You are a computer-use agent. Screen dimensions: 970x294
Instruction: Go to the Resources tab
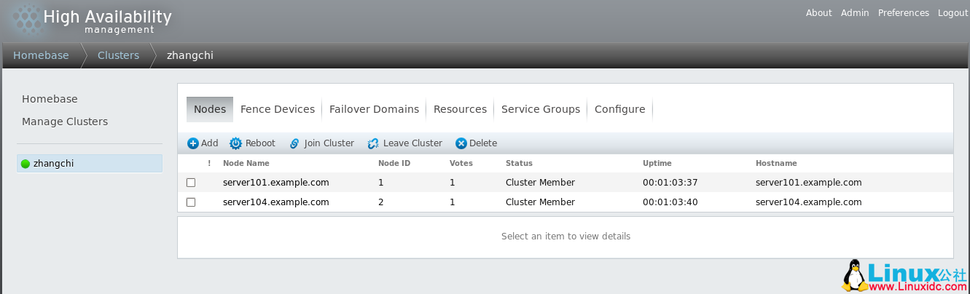click(x=460, y=109)
